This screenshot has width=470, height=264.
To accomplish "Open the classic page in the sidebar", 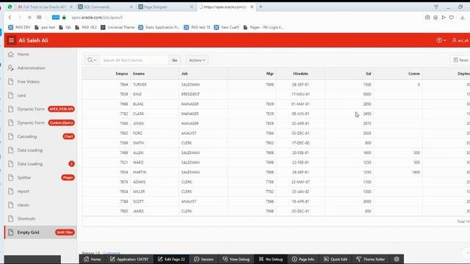I will pos(40,205).
